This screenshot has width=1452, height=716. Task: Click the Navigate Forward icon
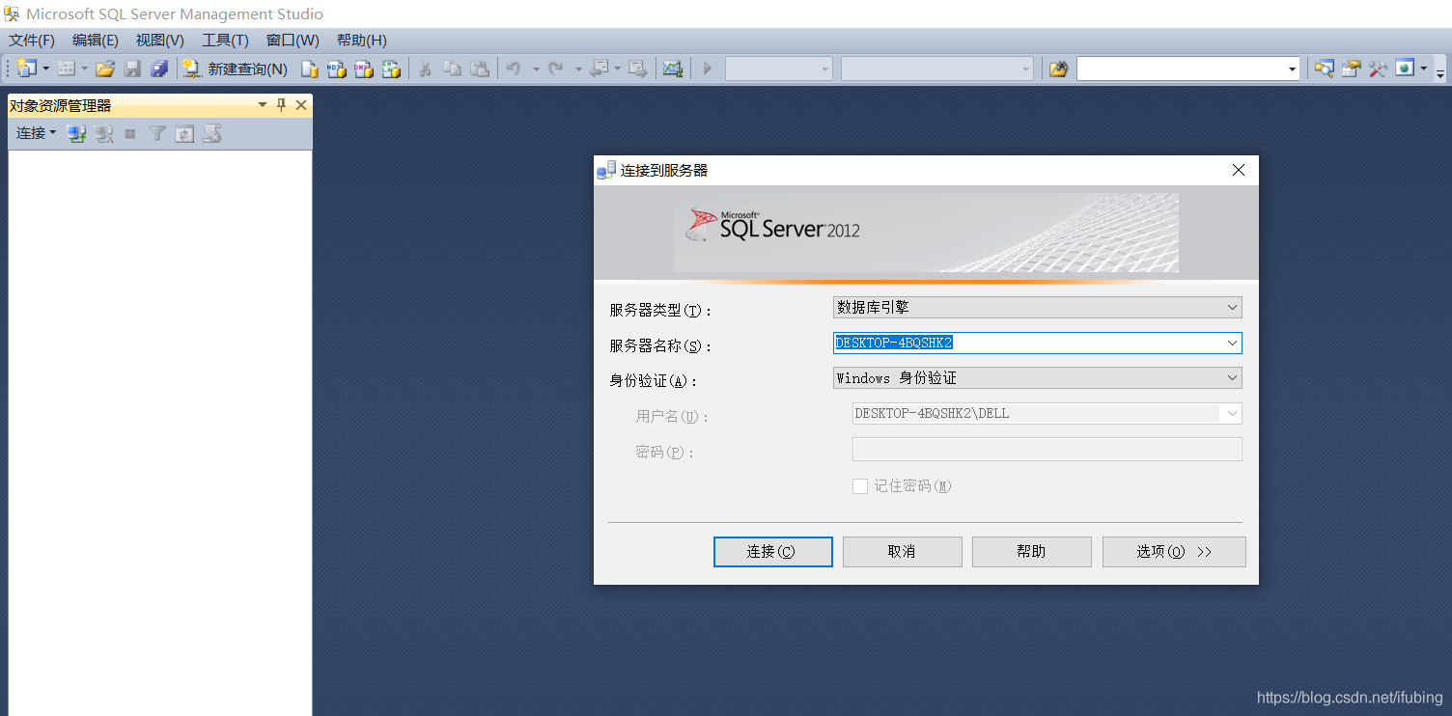click(x=638, y=69)
